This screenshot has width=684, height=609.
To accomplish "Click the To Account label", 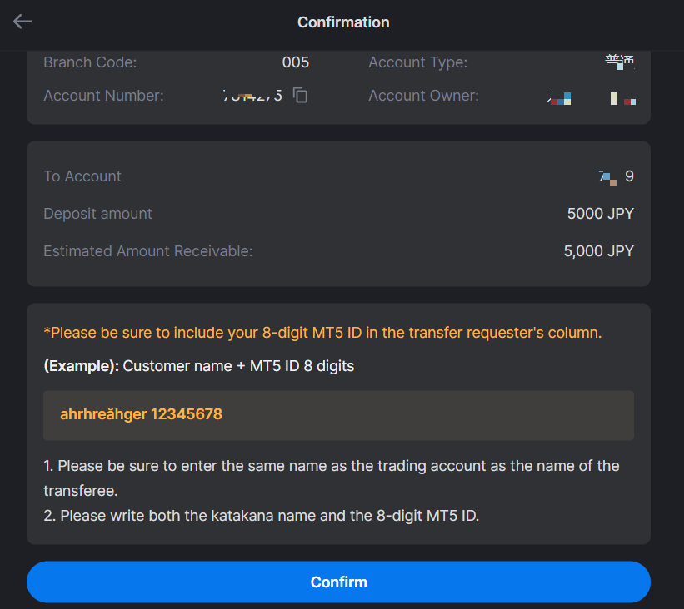I will (x=82, y=176).
